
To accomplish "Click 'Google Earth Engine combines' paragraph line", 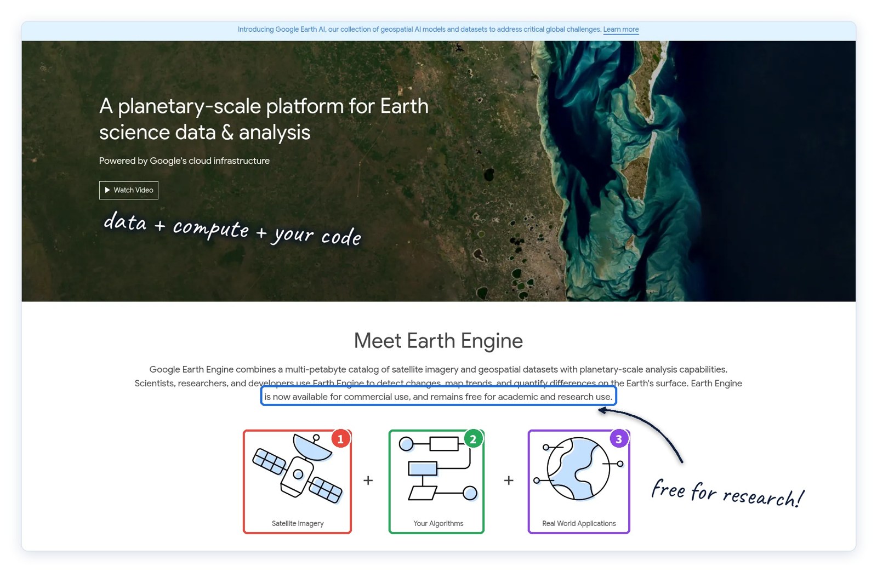I will [438, 370].
